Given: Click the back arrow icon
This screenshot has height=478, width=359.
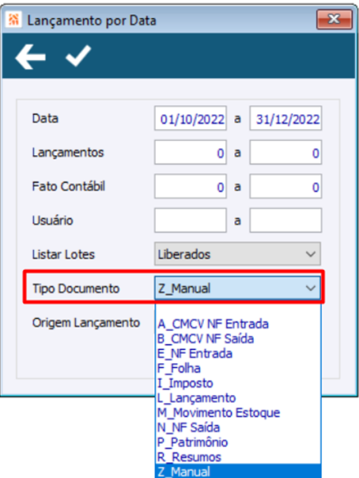Looking at the screenshot, I should [x=30, y=57].
